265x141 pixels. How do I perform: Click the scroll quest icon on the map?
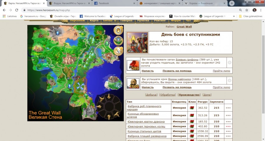[x=118, y=51]
